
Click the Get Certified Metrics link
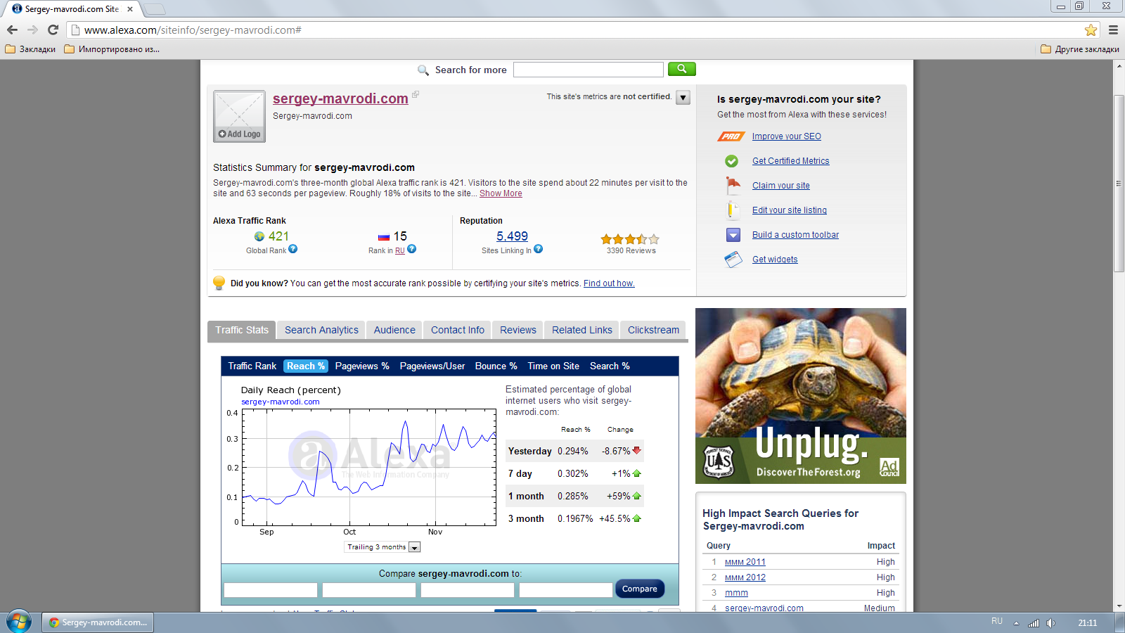pyautogui.click(x=790, y=161)
